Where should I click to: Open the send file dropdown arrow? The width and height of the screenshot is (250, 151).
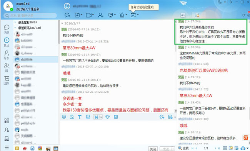[x=82, y=15]
